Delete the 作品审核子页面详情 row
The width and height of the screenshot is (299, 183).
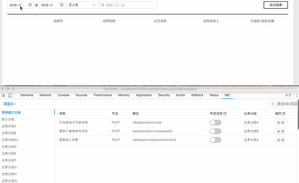(281, 123)
